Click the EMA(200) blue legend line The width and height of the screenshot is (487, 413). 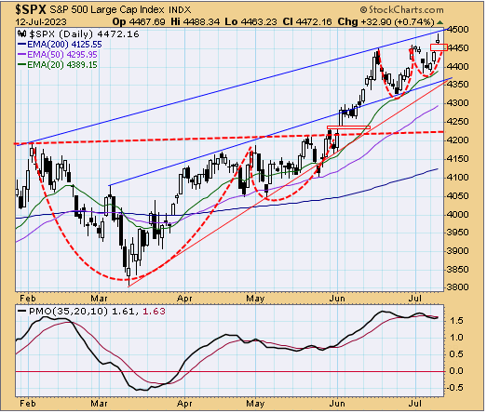22,45
